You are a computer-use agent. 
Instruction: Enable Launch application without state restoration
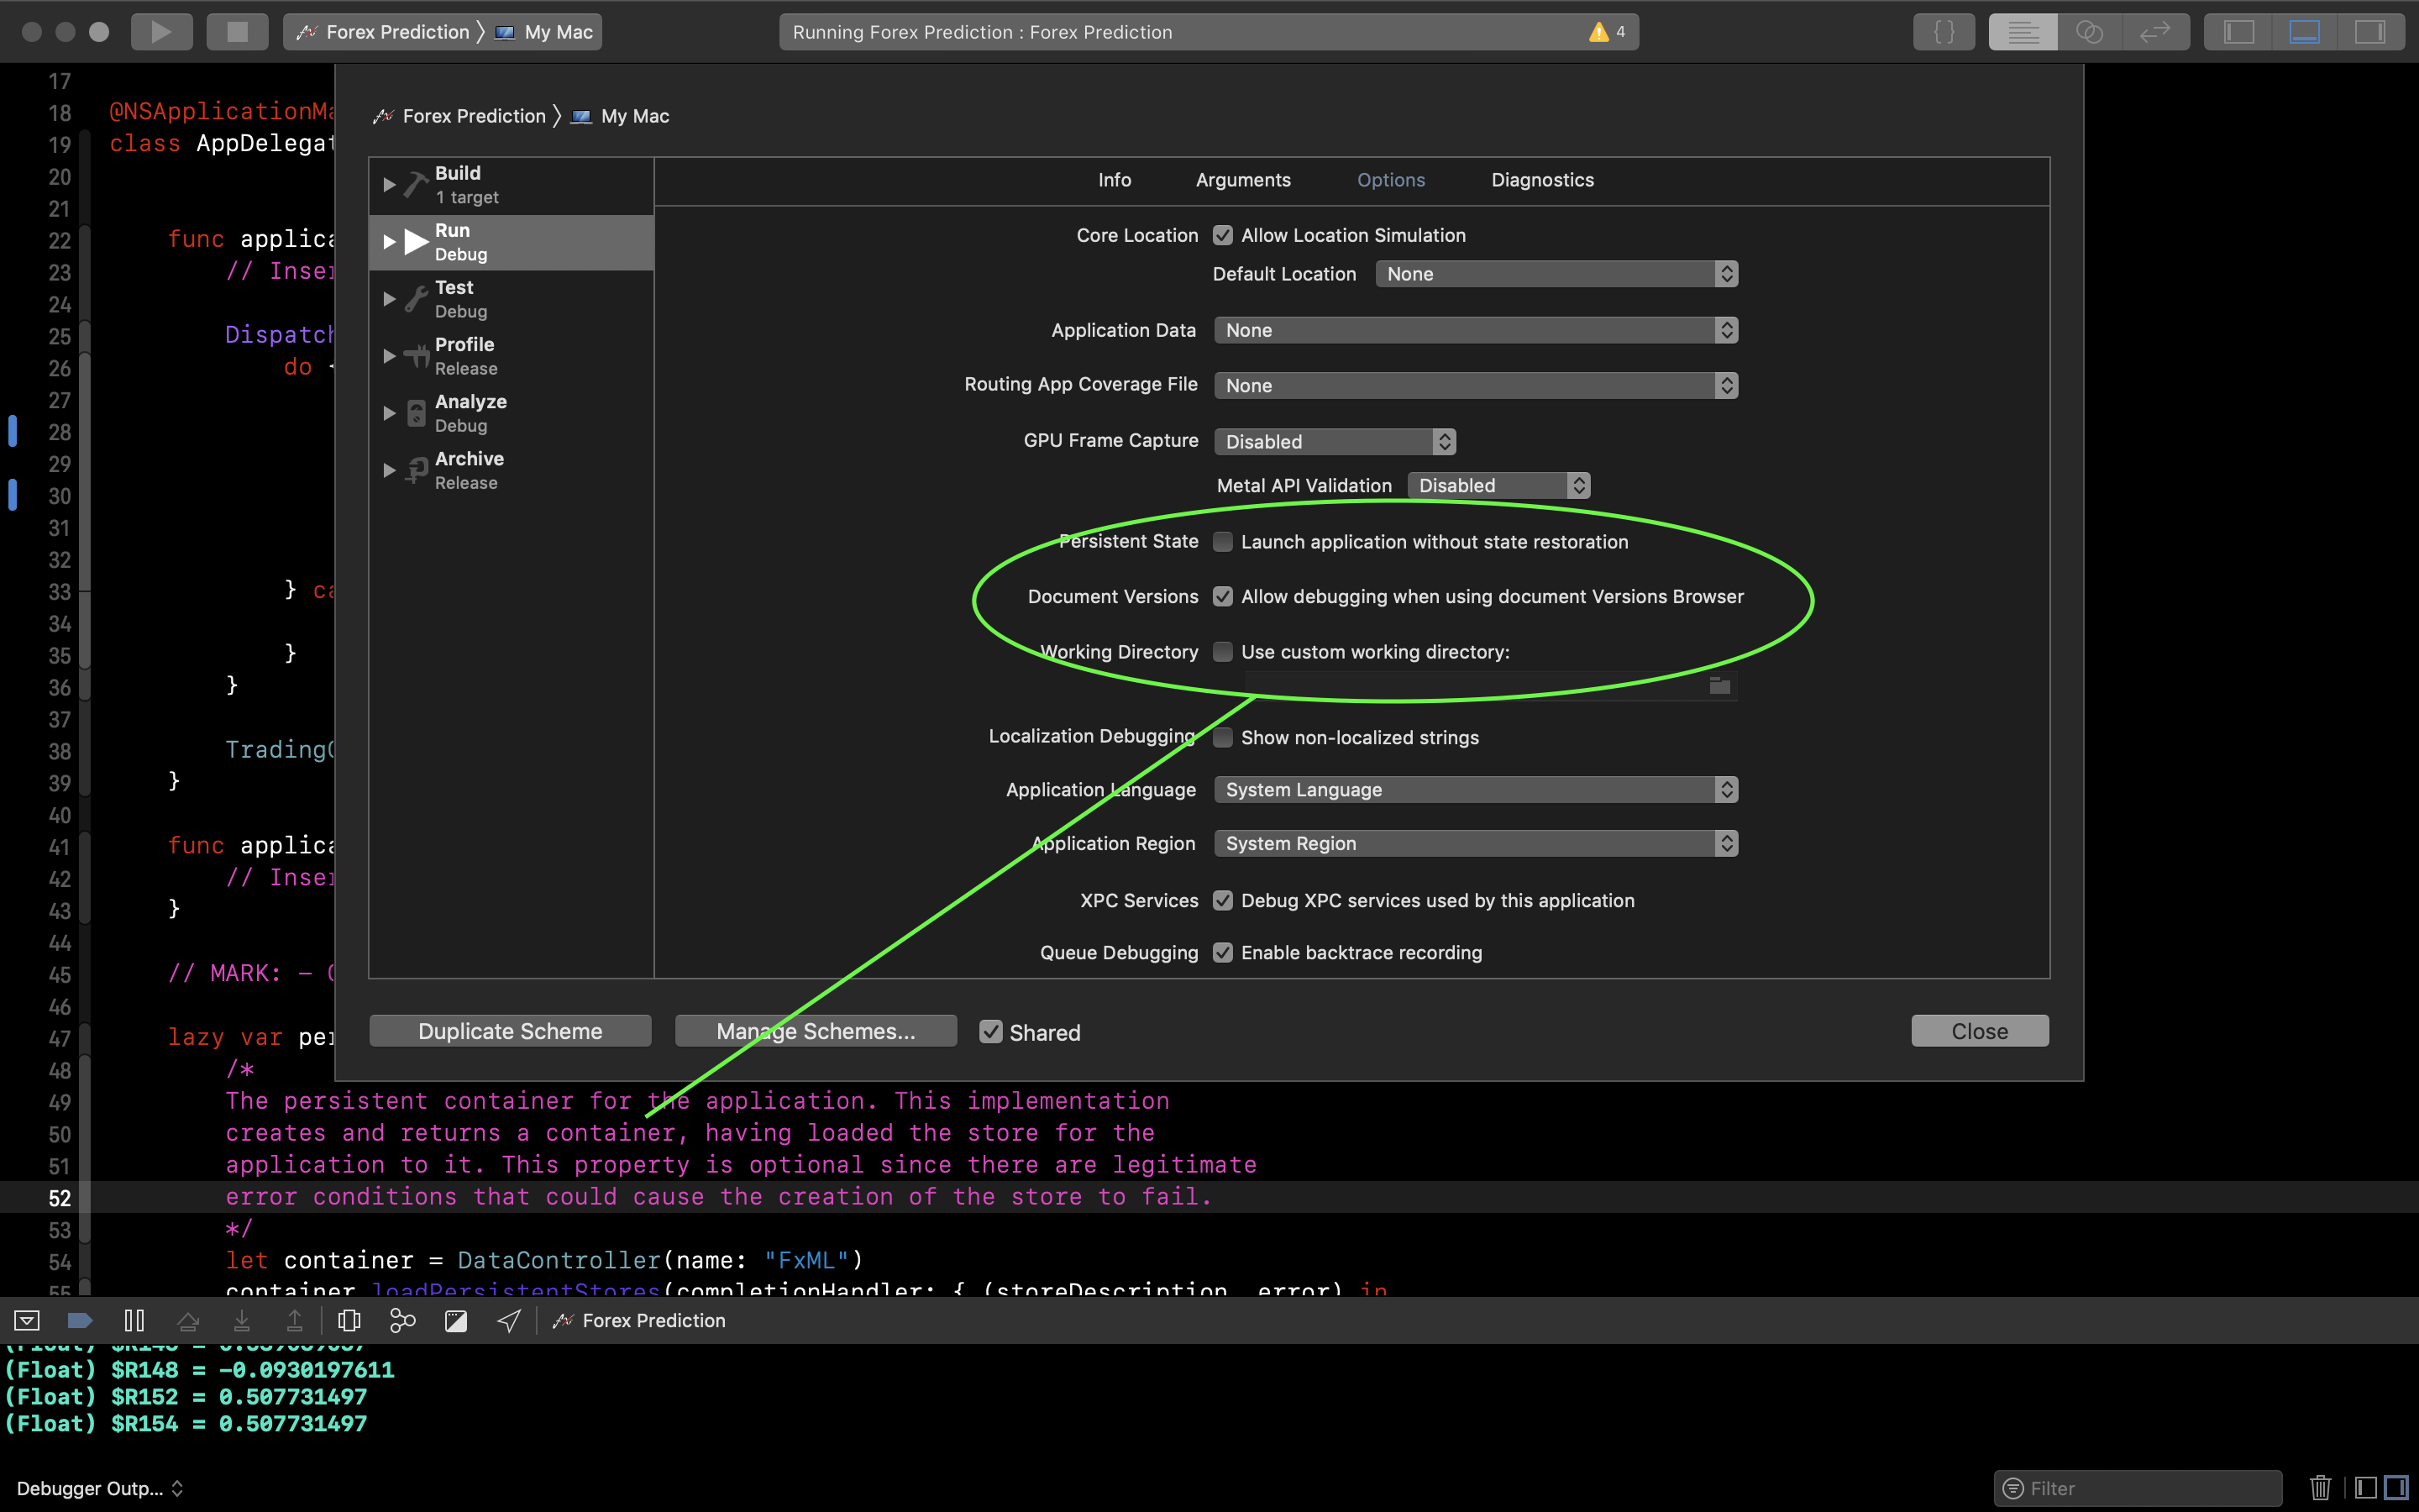pos(1222,542)
